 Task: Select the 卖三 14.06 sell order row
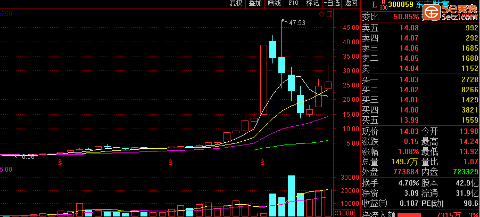pyautogui.click(x=420, y=48)
